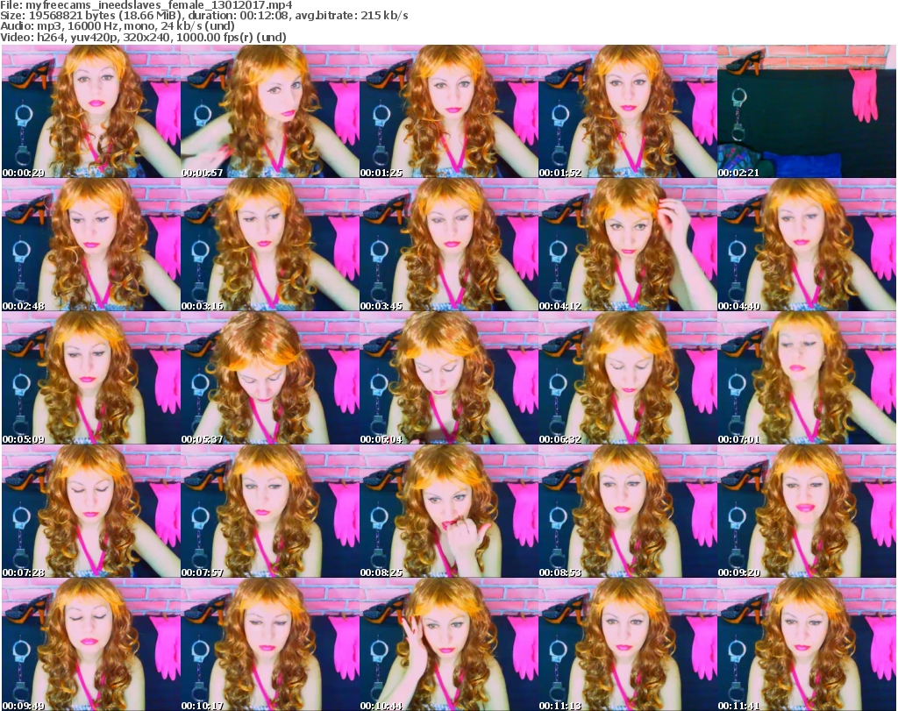Select the thumbnail frame stamped 00:04:12
This screenshot has height=711, width=898.
(x=627, y=245)
